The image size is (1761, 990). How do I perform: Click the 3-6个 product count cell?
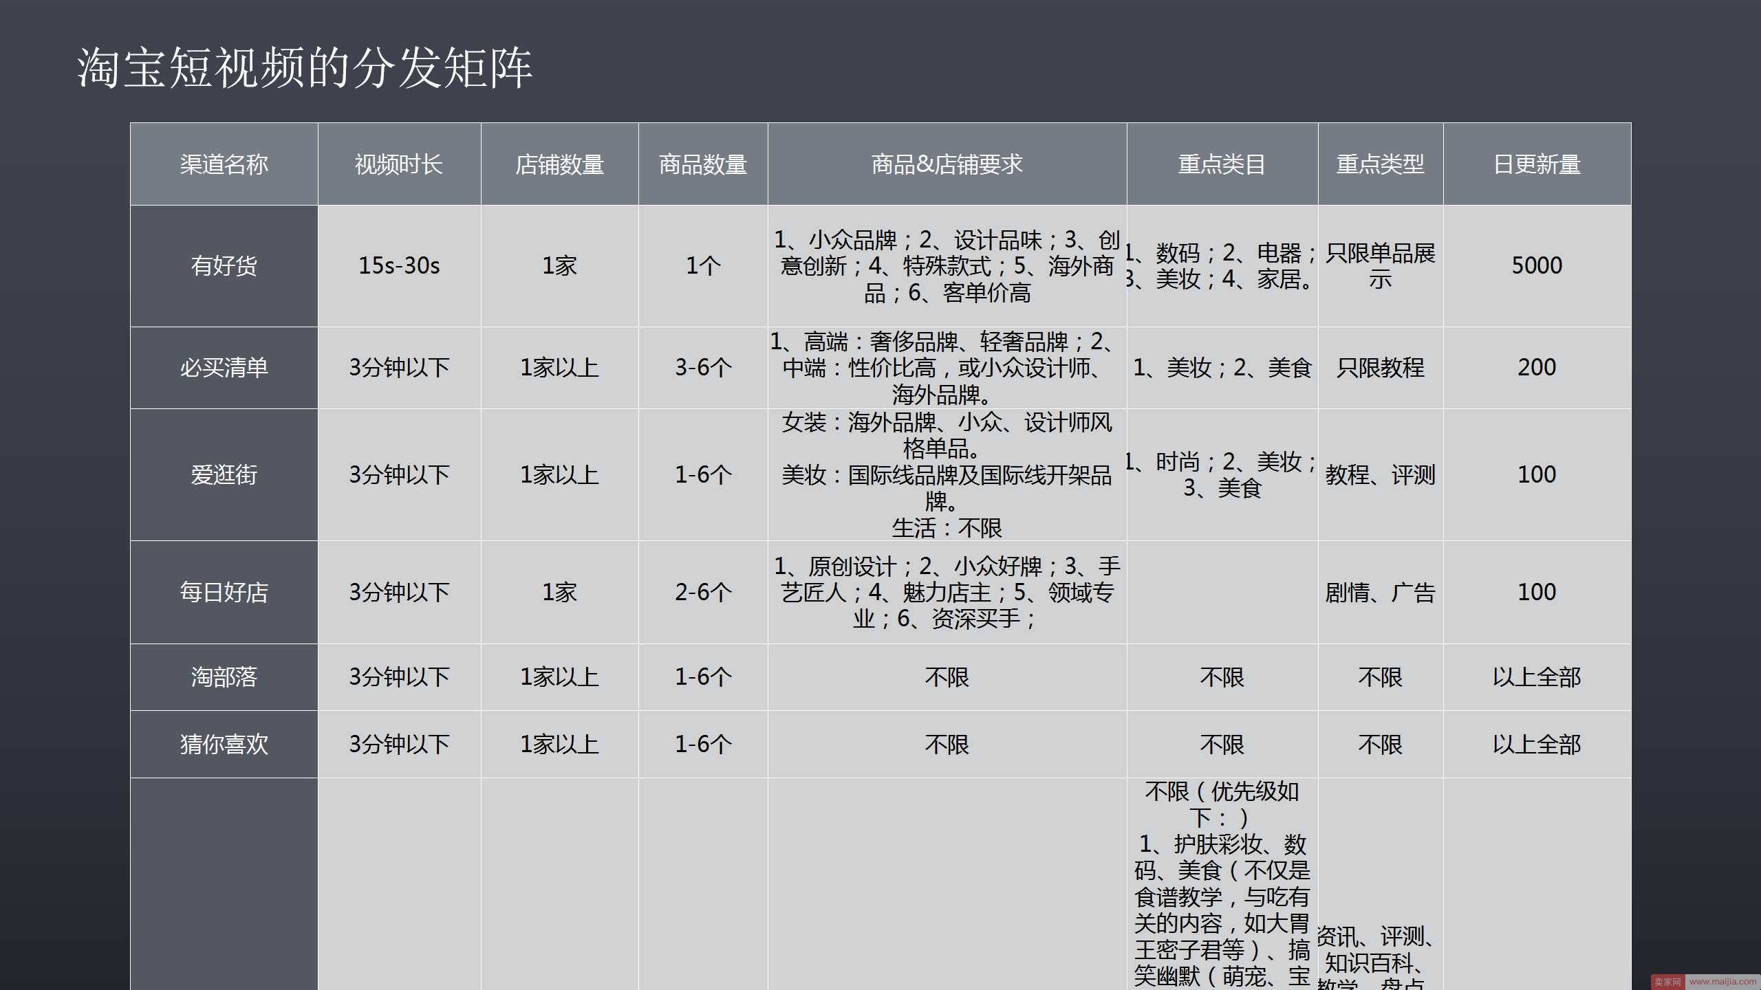pos(703,368)
